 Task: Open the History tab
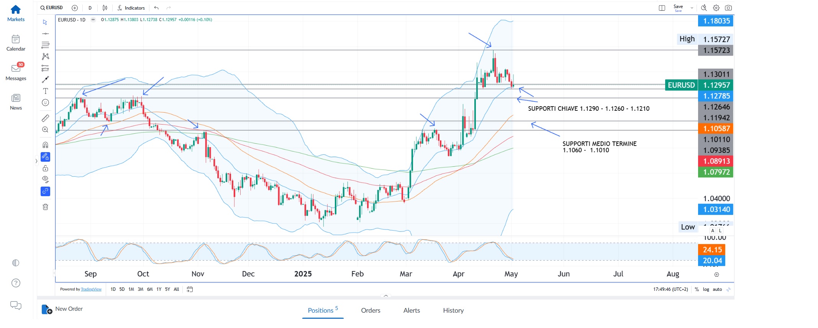click(x=453, y=310)
